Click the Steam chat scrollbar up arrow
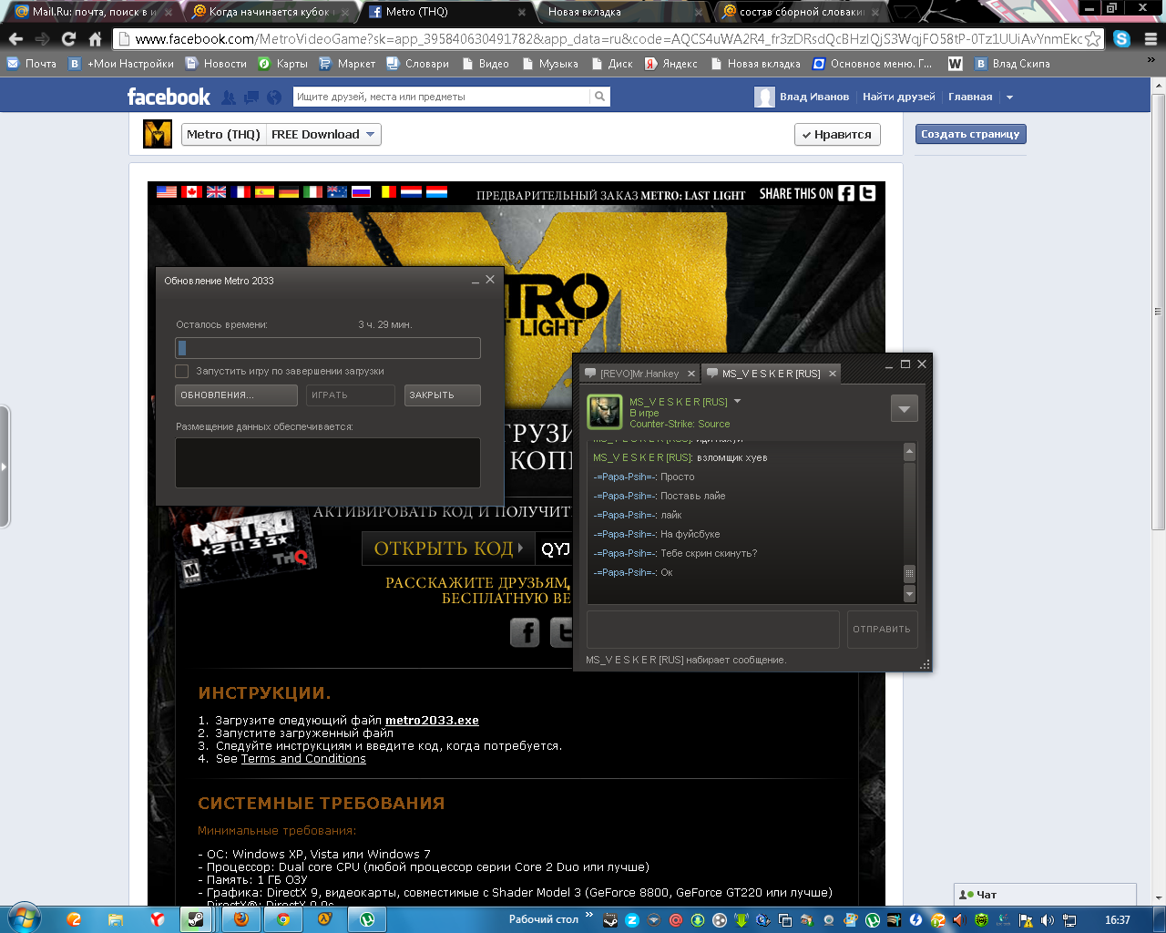This screenshot has width=1166, height=933. [x=909, y=452]
